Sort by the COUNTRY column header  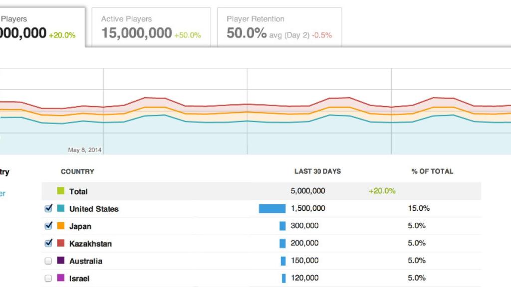coord(77,171)
